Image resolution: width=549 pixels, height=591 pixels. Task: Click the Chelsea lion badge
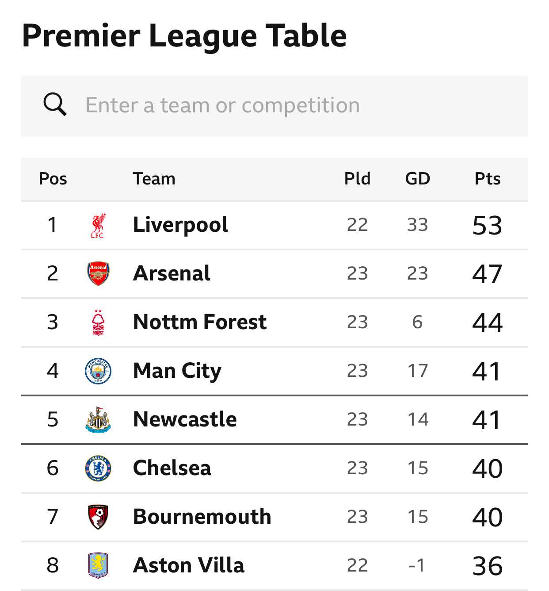click(98, 468)
